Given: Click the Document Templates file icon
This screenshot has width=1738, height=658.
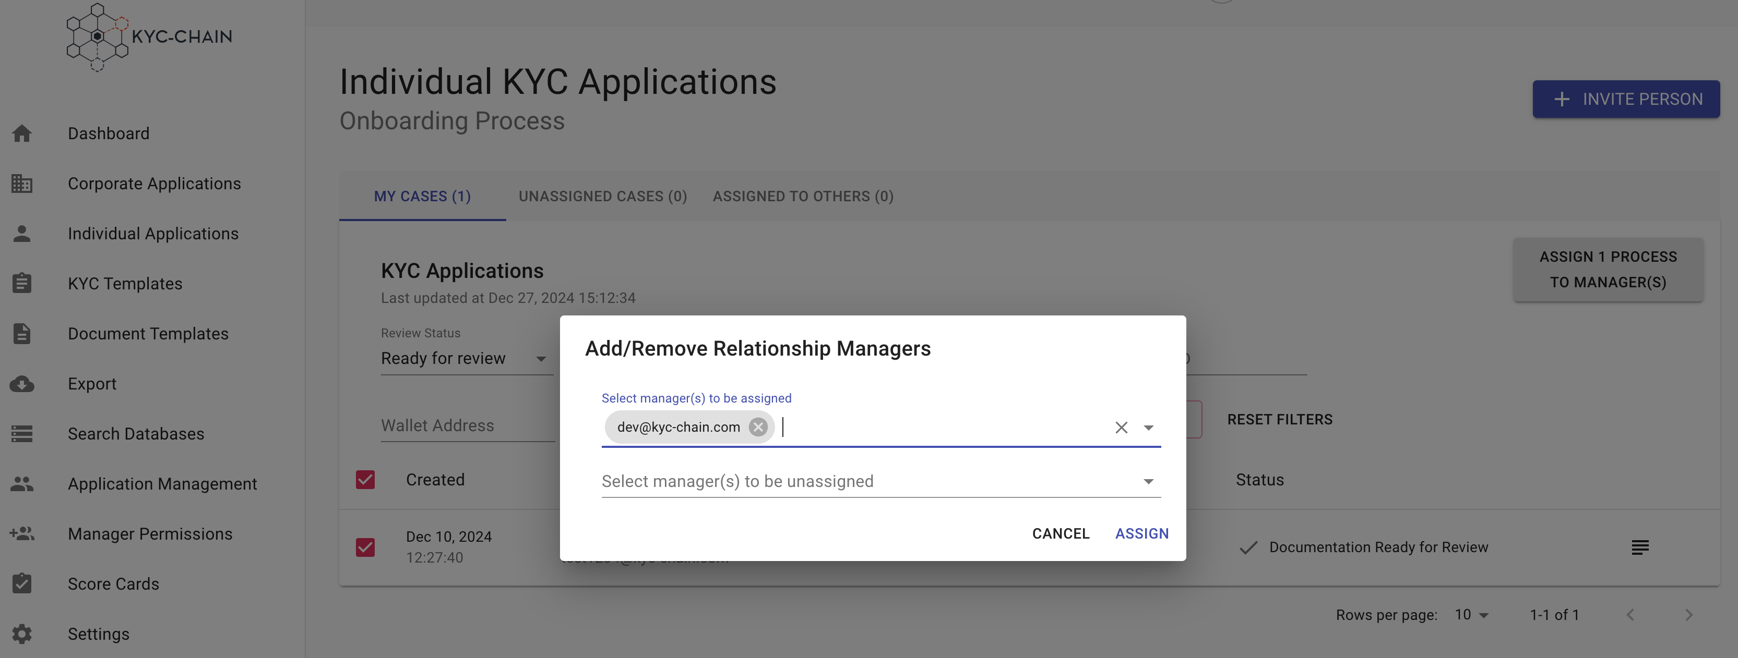Looking at the screenshot, I should (21, 334).
